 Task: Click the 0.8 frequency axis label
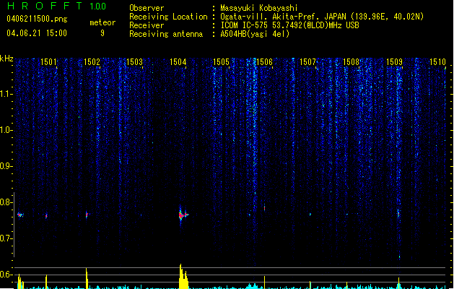pos(6,202)
